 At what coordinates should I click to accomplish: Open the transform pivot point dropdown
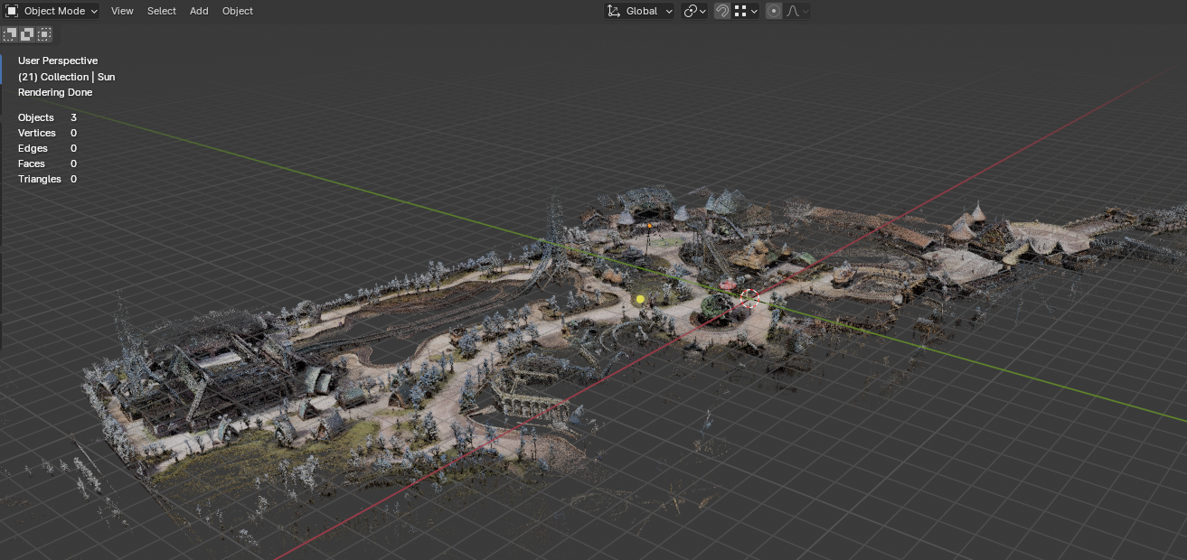coord(694,11)
